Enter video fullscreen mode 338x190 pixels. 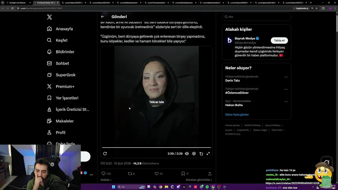coord(208,154)
